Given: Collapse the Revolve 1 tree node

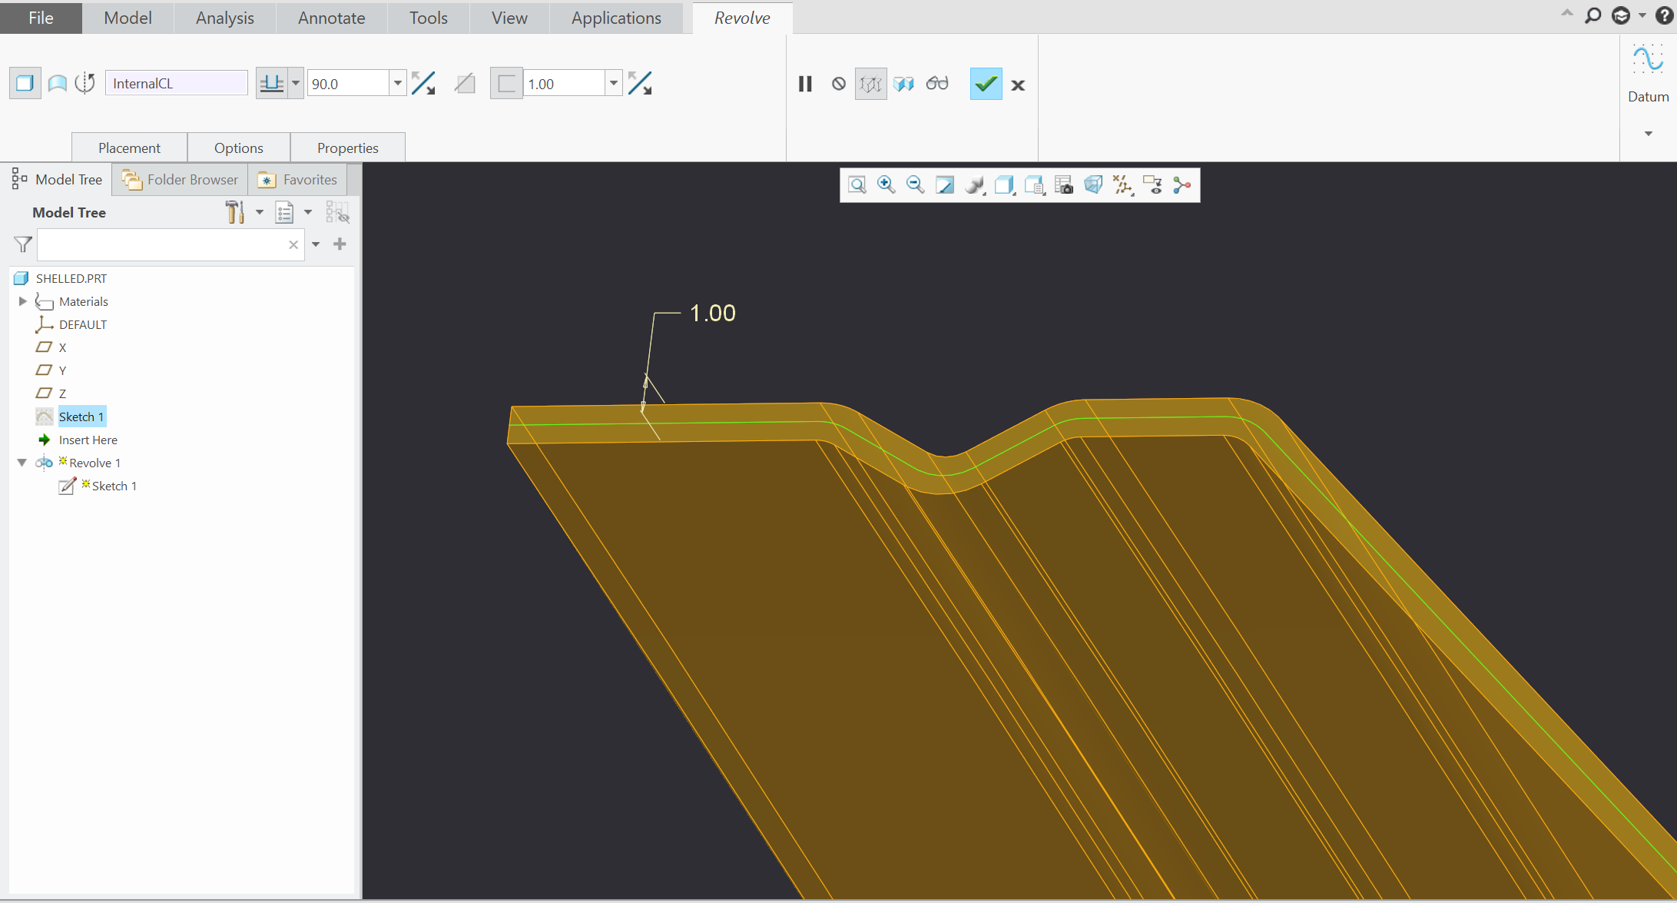Looking at the screenshot, I should point(22,463).
